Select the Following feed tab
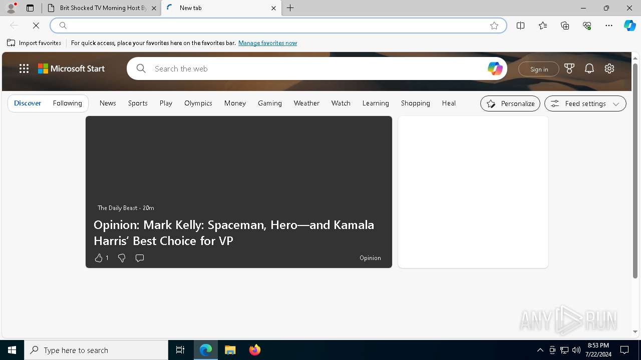The image size is (641, 360). 67,103
